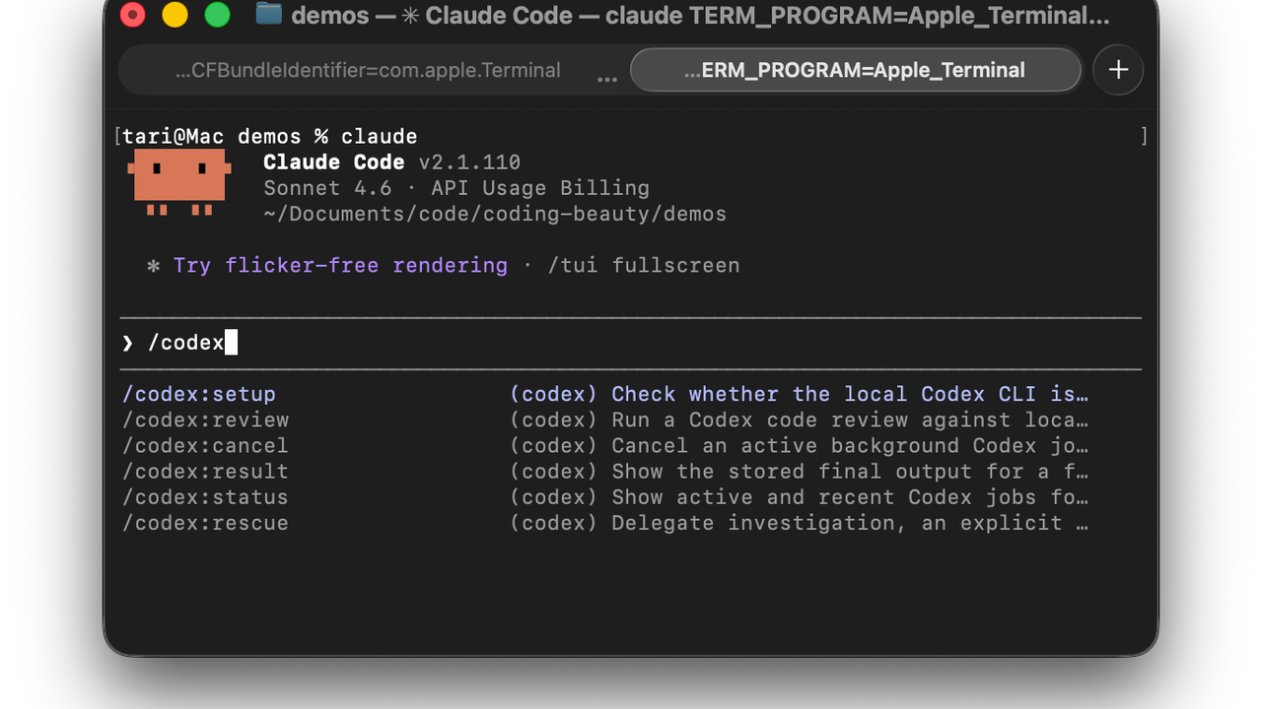This screenshot has height=709, width=1262.
Task: Click the 'Run a Codex code review' description
Action: click(x=850, y=419)
